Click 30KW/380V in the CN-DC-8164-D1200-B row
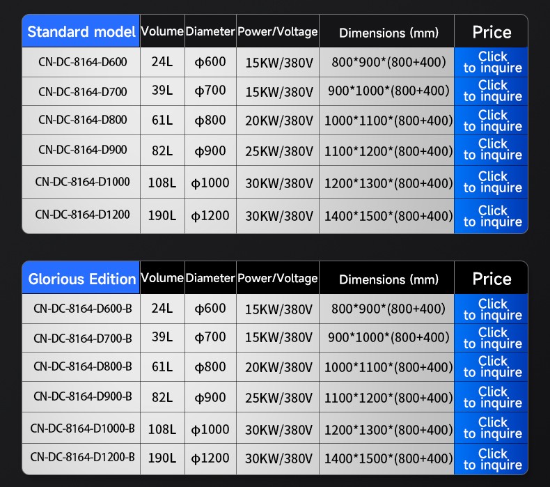Screen dimensions: 550x487 tap(278, 459)
